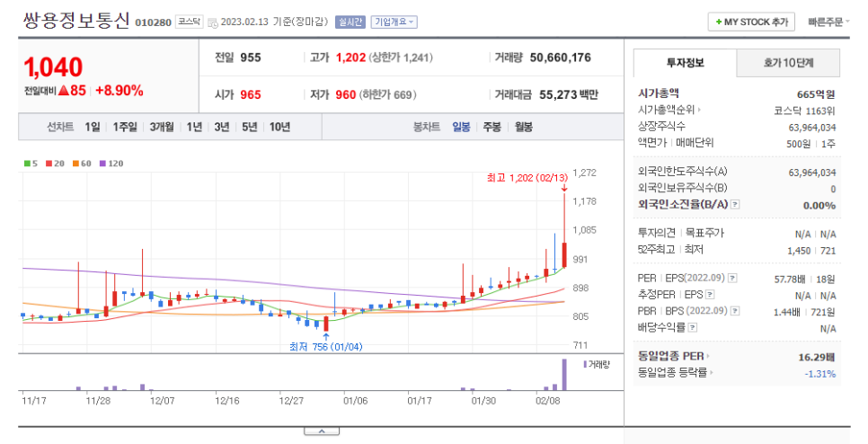Click the 거래대금 value 55,273 백만
The image size is (868, 444).
[569, 94]
